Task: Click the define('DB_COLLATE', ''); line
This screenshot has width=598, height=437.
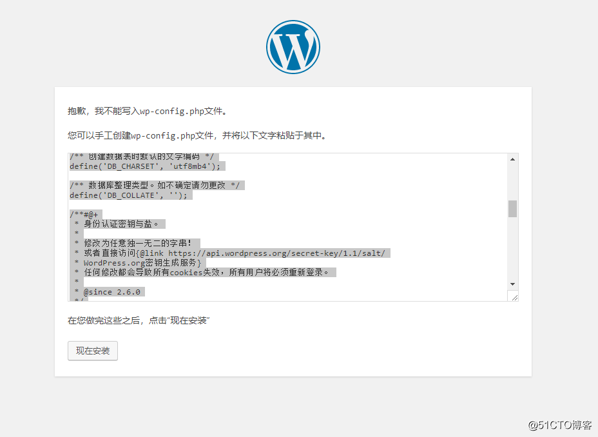Action: click(x=129, y=195)
